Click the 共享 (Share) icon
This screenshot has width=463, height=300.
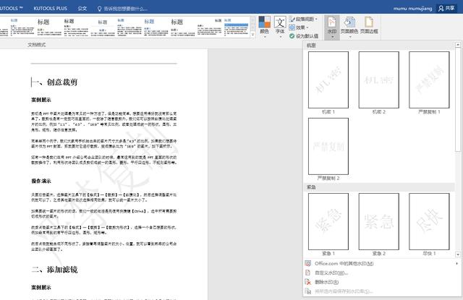(x=446, y=7)
